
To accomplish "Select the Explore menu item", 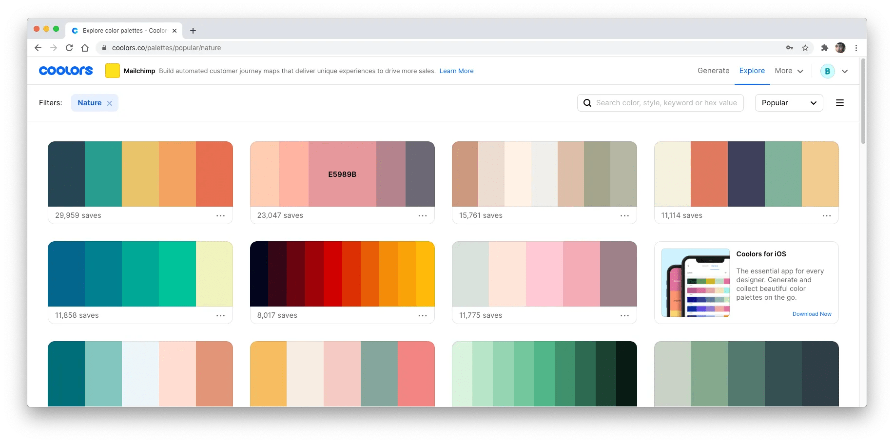I will 752,71.
